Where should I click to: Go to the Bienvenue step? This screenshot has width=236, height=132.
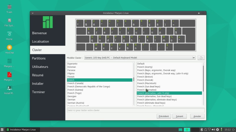(39, 33)
